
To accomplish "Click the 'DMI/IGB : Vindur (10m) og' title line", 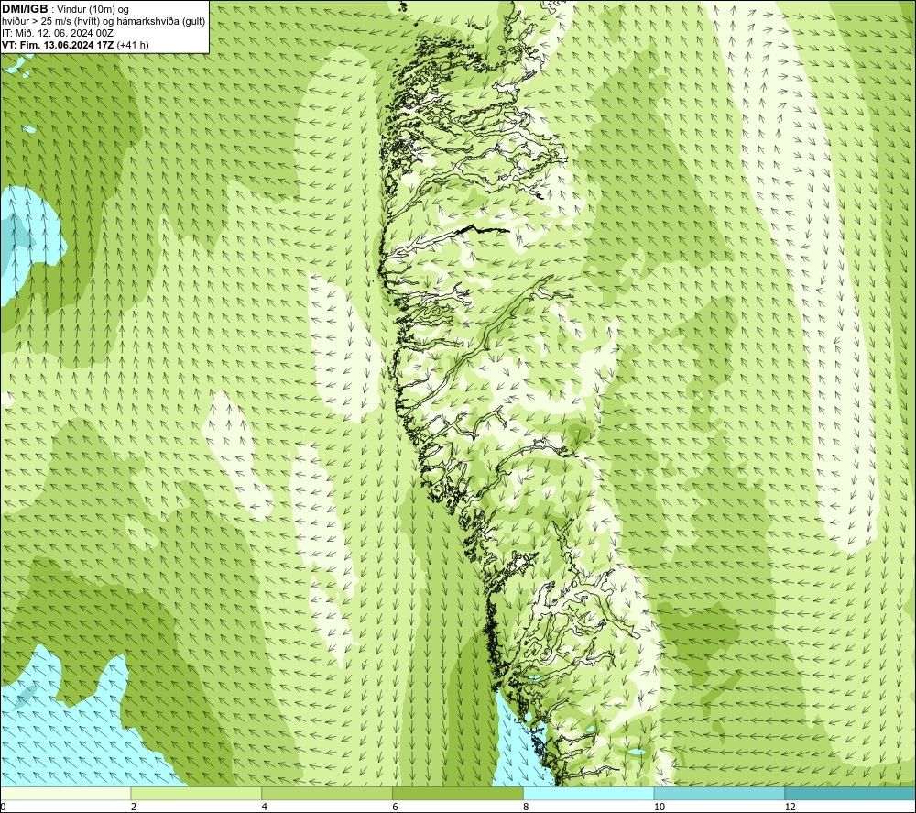I will (65, 9).
